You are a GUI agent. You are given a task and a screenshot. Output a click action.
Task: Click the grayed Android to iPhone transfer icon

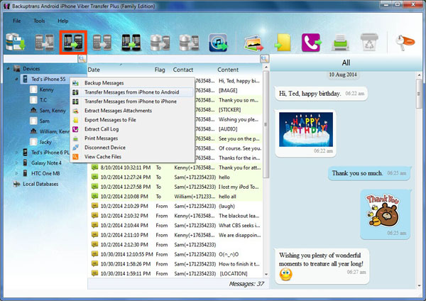pos(102,43)
